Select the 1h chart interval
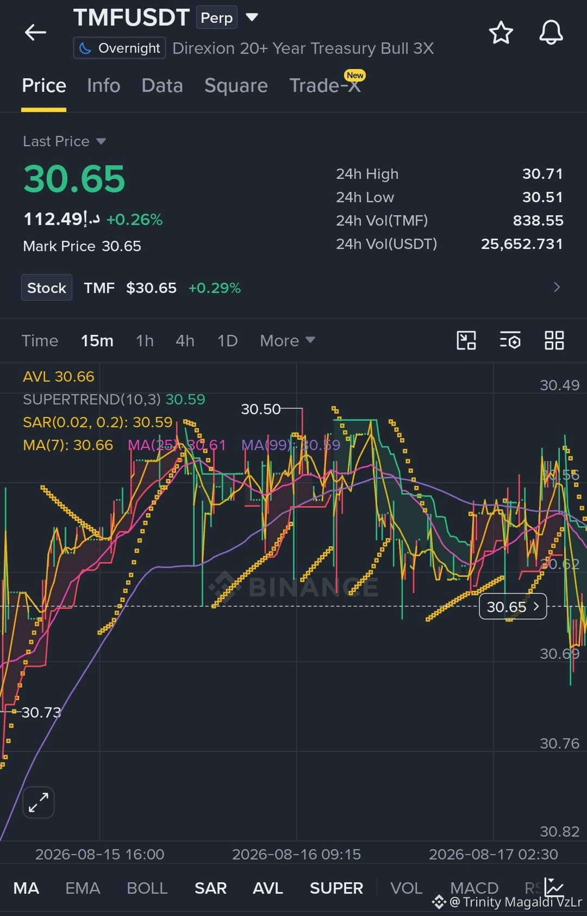The width and height of the screenshot is (587, 916). pyautogui.click(x=145, y=341)
